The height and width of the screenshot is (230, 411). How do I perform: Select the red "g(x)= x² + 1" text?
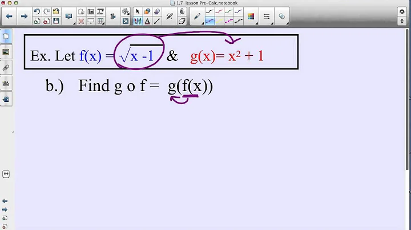(227, 56)
